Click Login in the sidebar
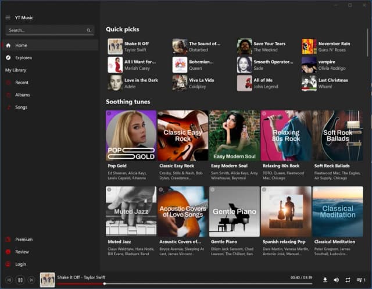372x289 pixels. click(49, 264)
